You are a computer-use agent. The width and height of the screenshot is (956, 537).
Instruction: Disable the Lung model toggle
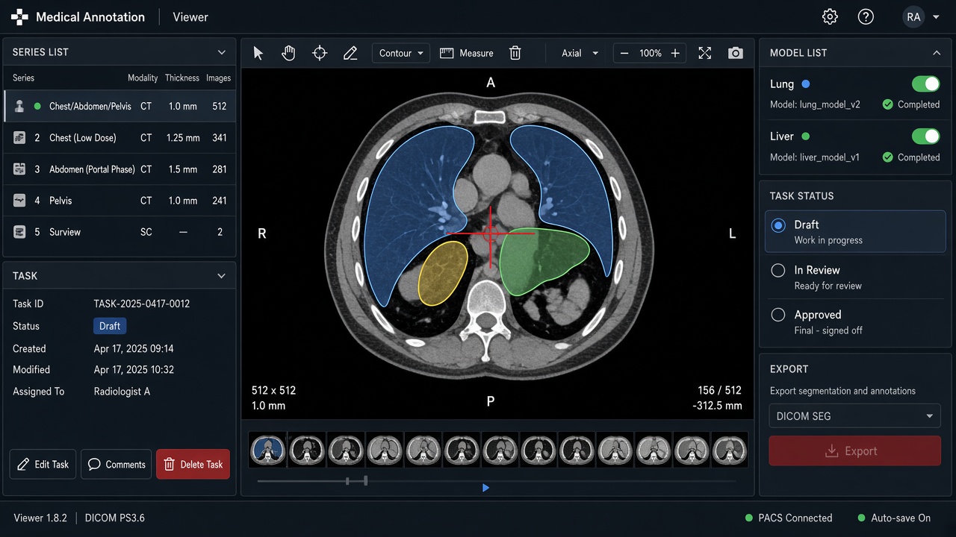(926, 84)
